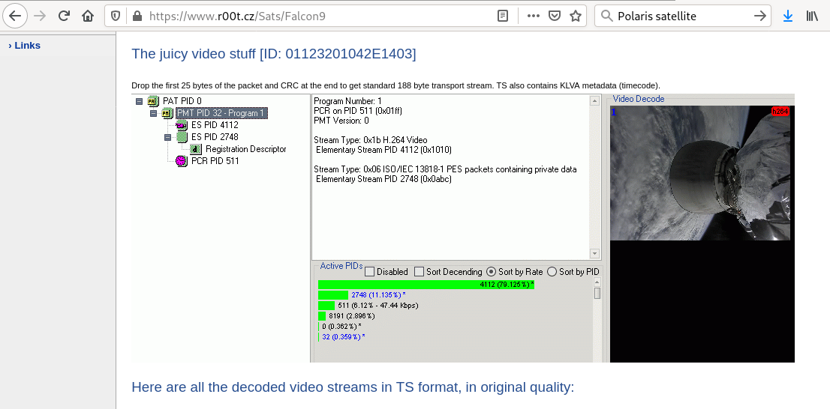Click the PCR PID 511 clock icon
Image resolution: width=830 pixels, height=409 pixels.
click(x=182, y=160)
